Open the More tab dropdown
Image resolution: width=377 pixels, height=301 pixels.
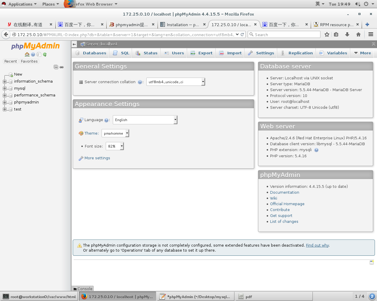click(x=363, y=53)
